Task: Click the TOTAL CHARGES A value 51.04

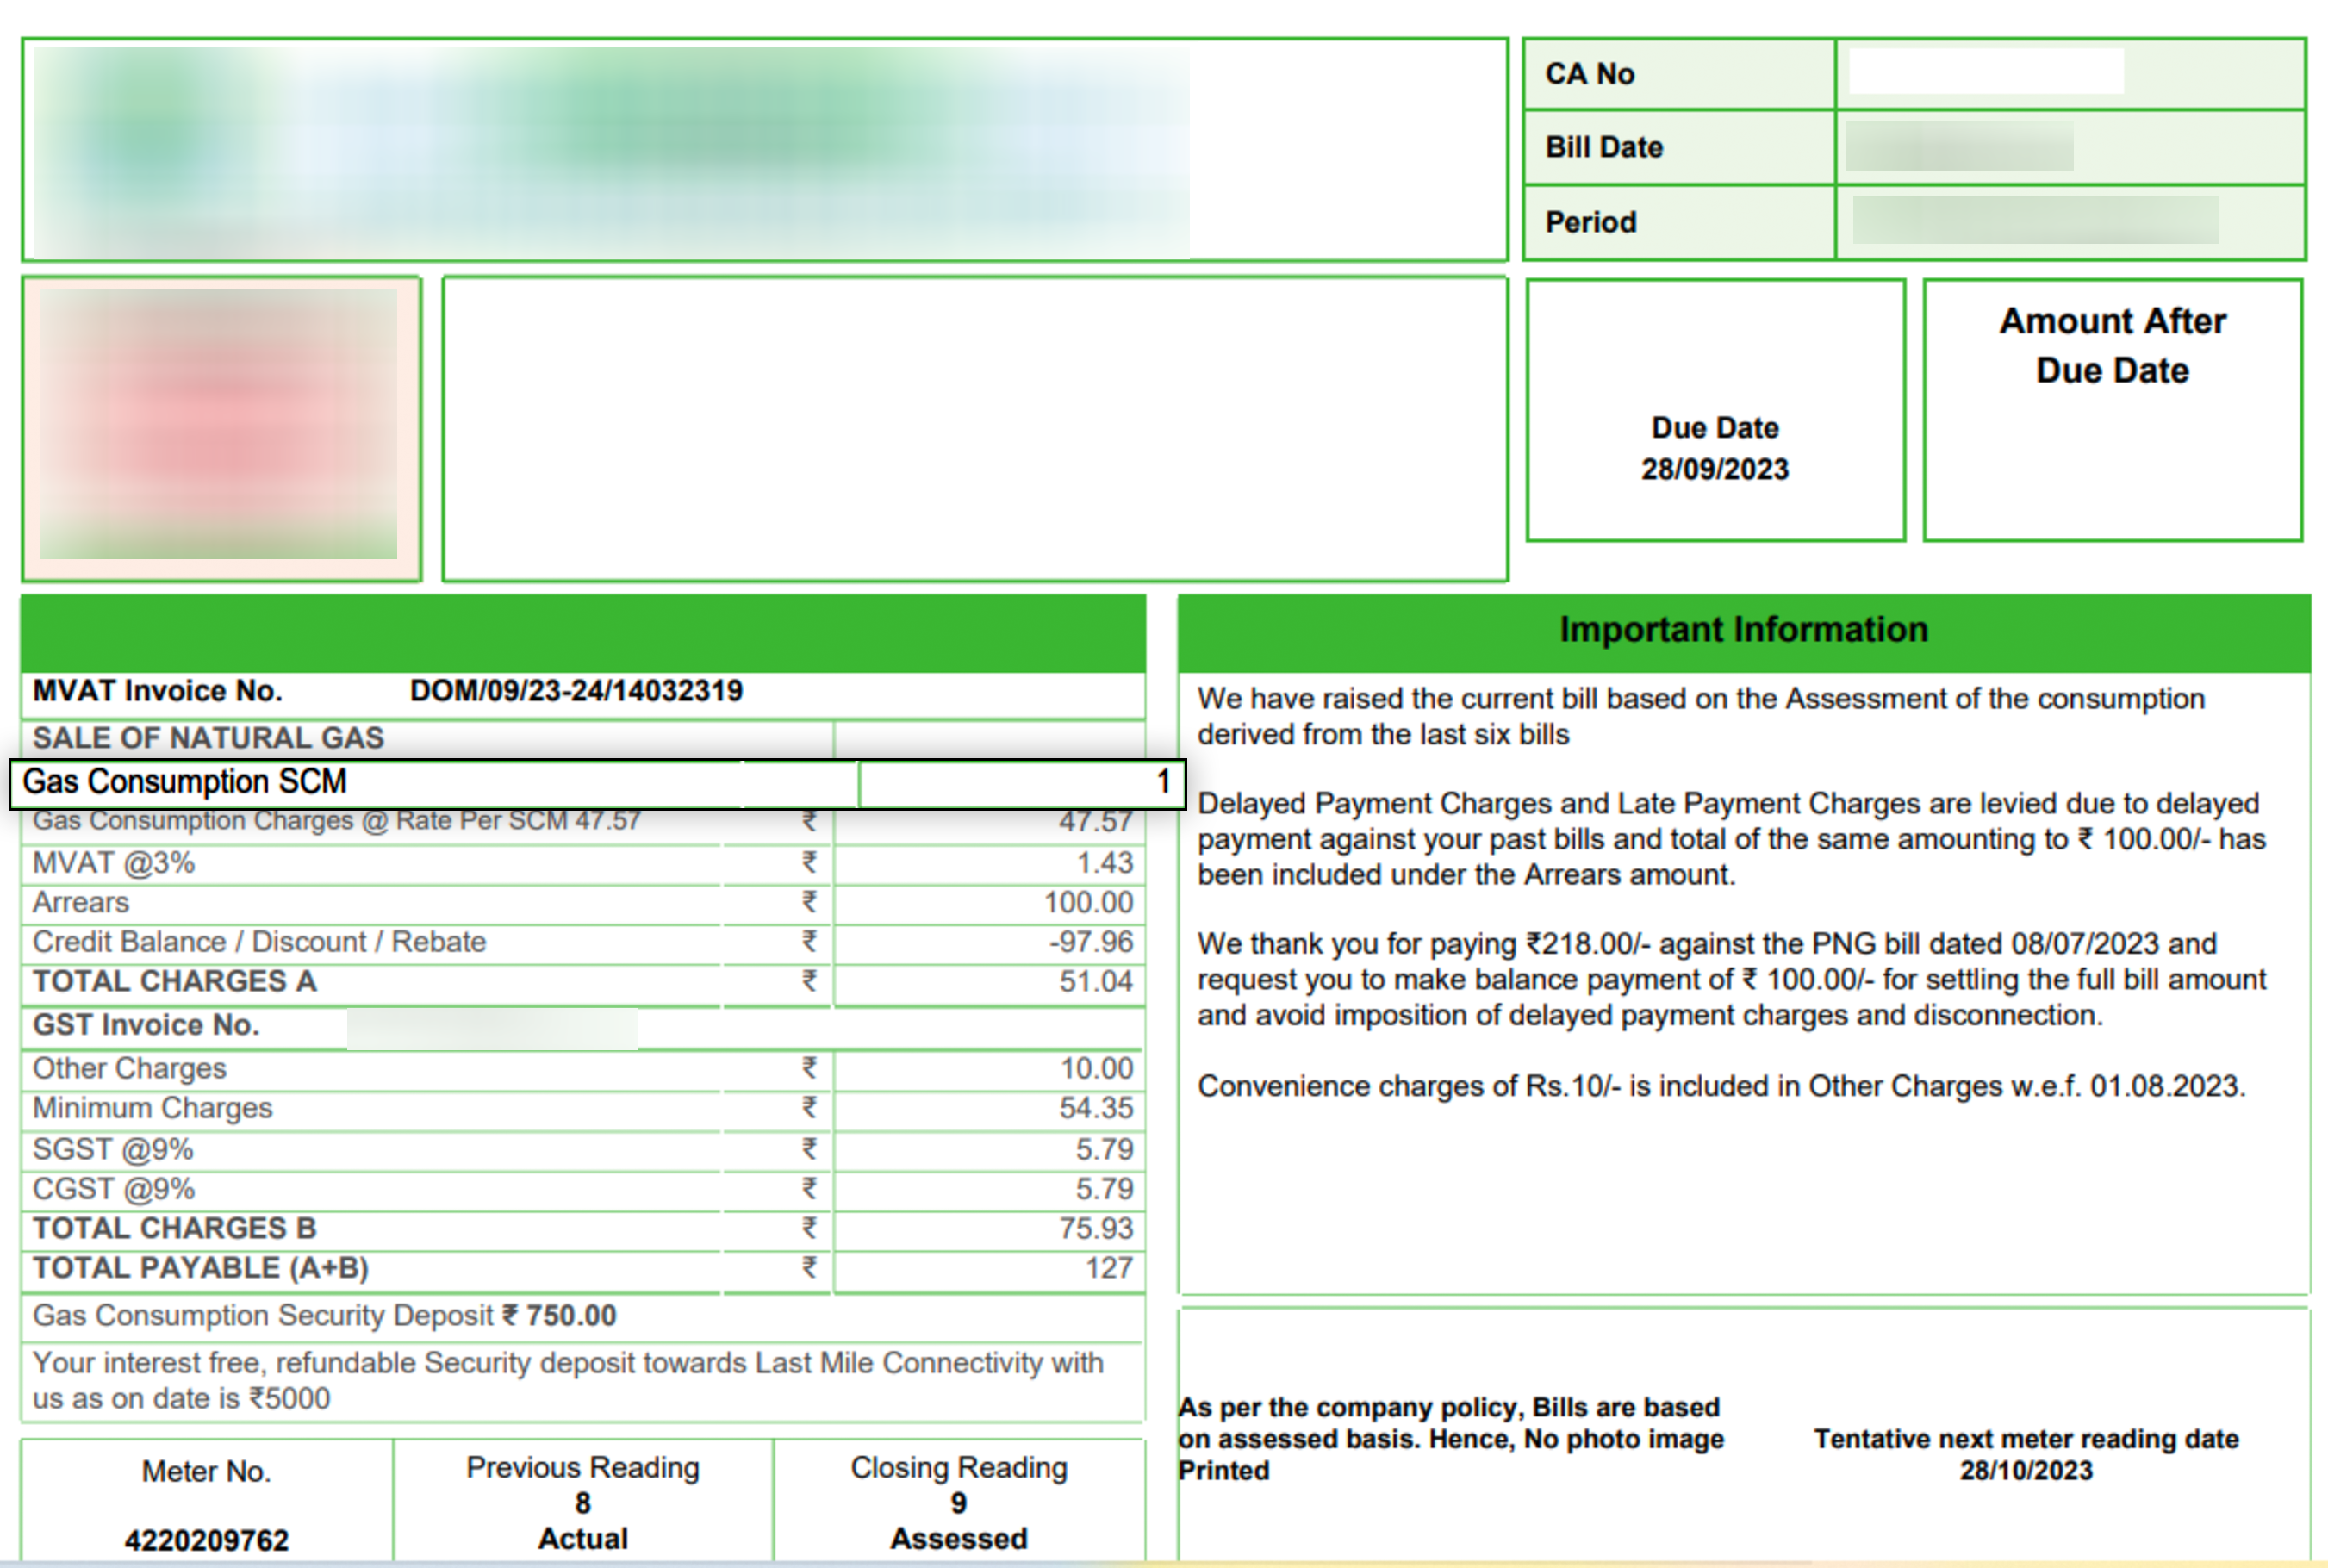Action: 1095,982
